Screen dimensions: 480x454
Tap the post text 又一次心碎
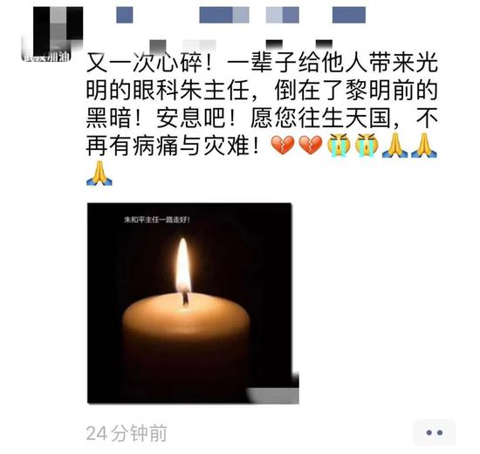pos(144,63)
